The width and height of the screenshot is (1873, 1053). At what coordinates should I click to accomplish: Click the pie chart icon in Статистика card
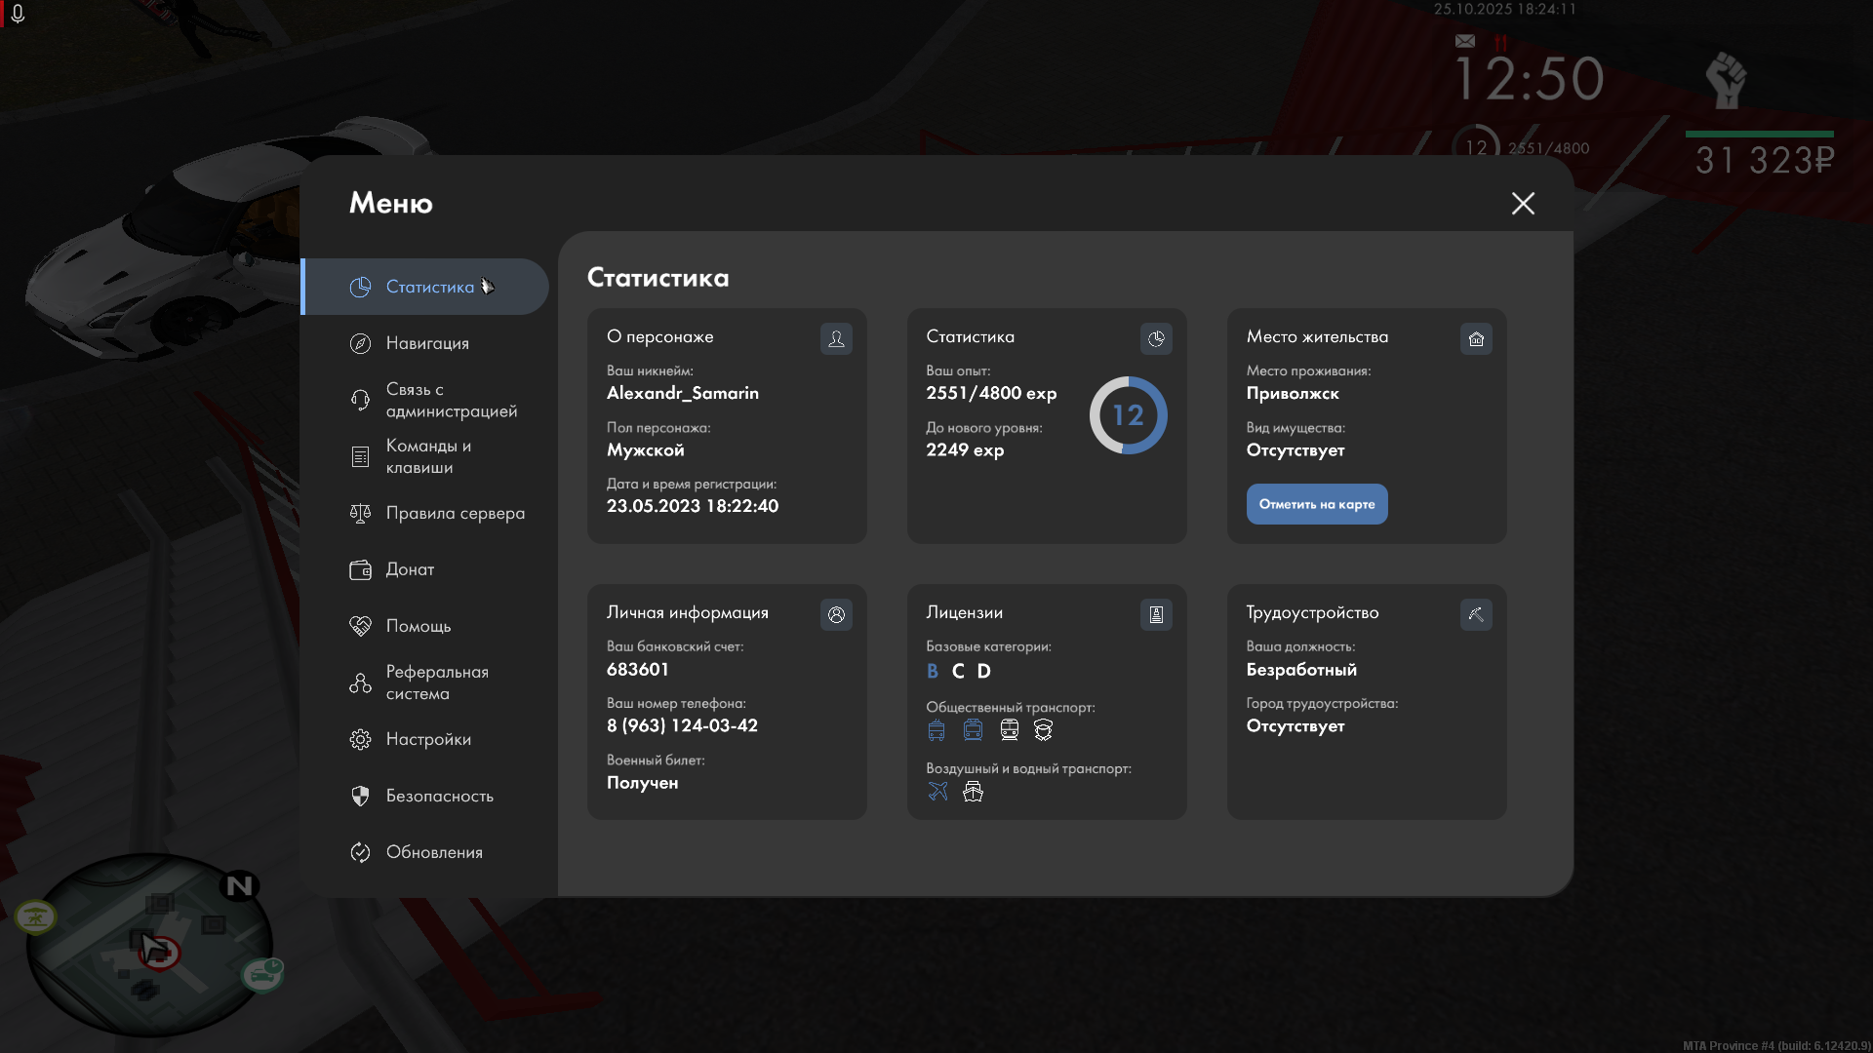point(1156,338)
